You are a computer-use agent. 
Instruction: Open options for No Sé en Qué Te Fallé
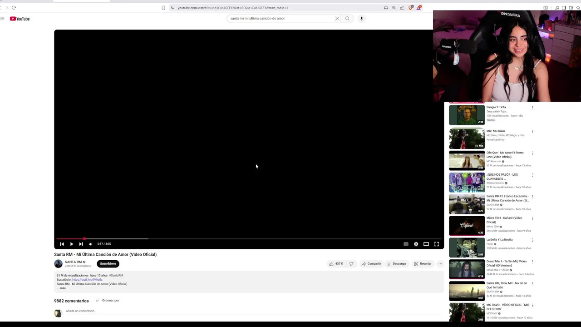532,284
